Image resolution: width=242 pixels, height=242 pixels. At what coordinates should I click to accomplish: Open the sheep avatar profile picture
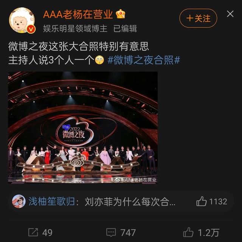coord(22,20)
